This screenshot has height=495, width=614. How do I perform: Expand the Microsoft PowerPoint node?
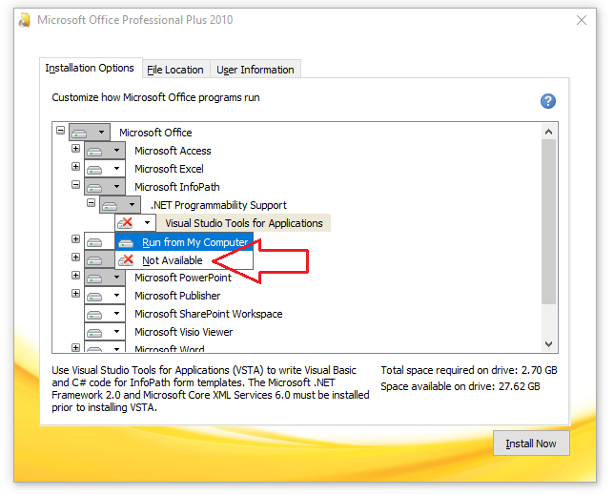(x=75, y=276)
